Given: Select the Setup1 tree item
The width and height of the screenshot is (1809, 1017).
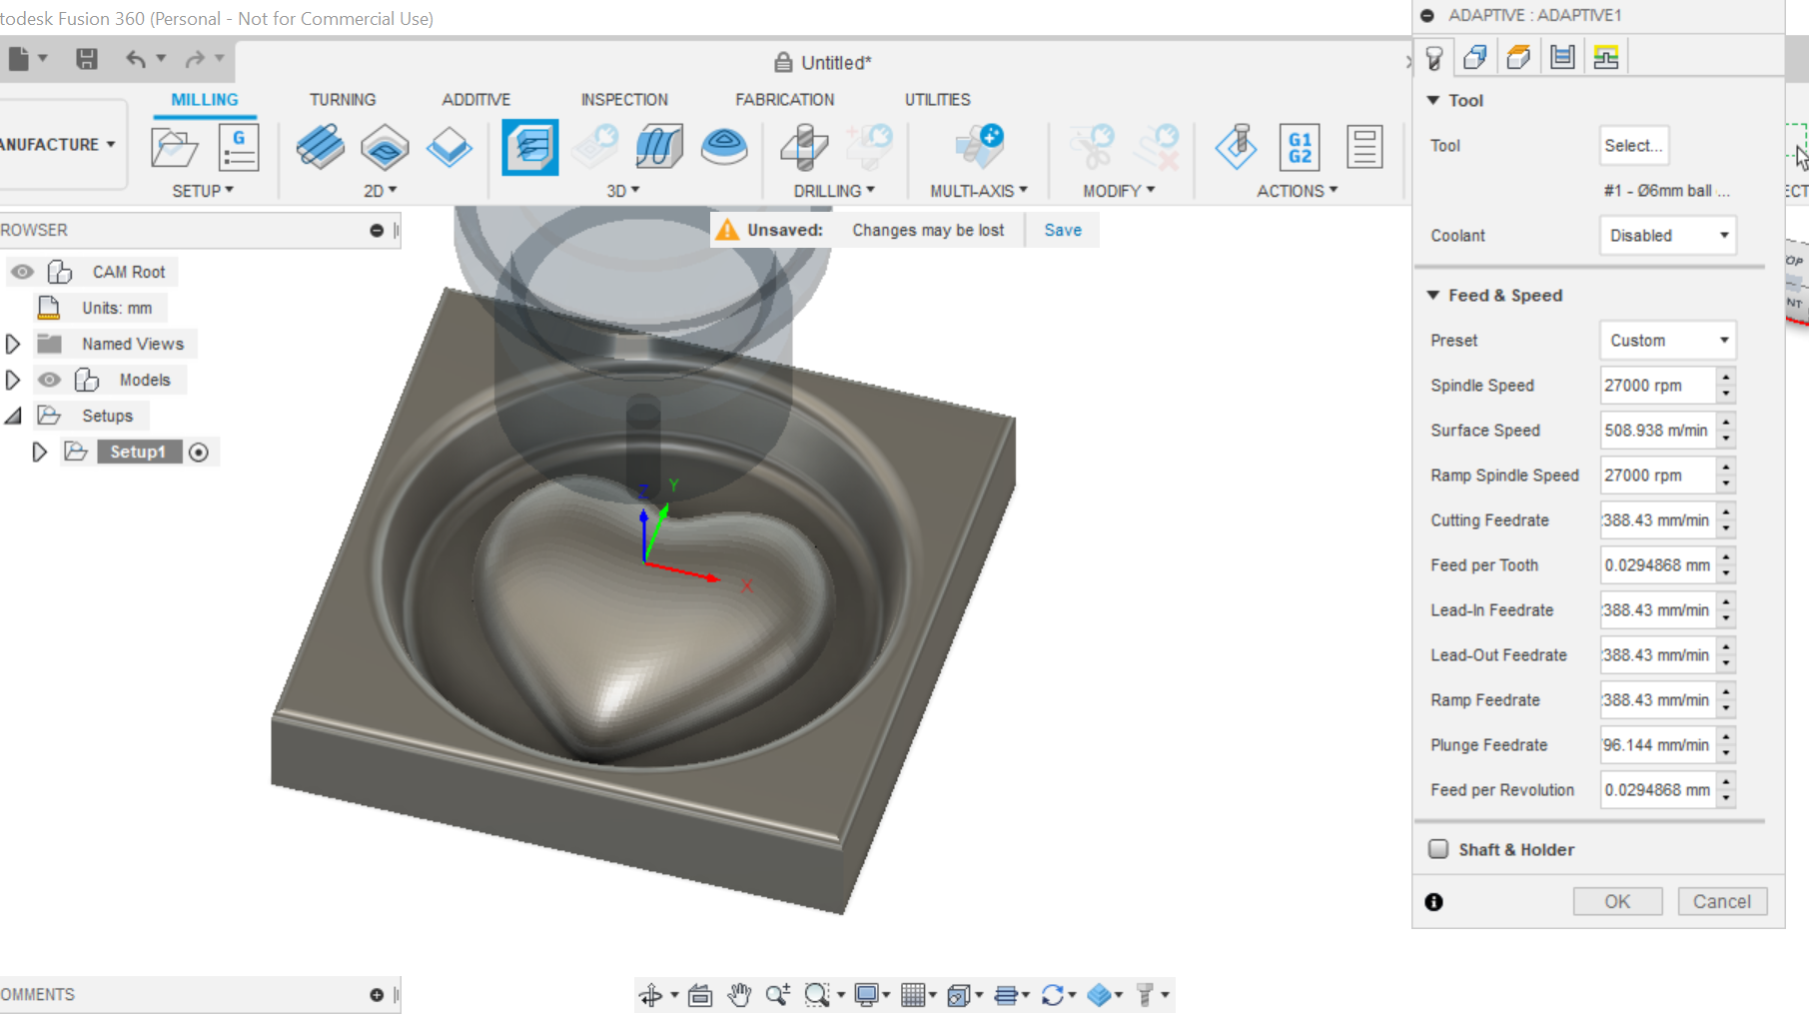Looking at the screenshot, I should pos(138,453).
